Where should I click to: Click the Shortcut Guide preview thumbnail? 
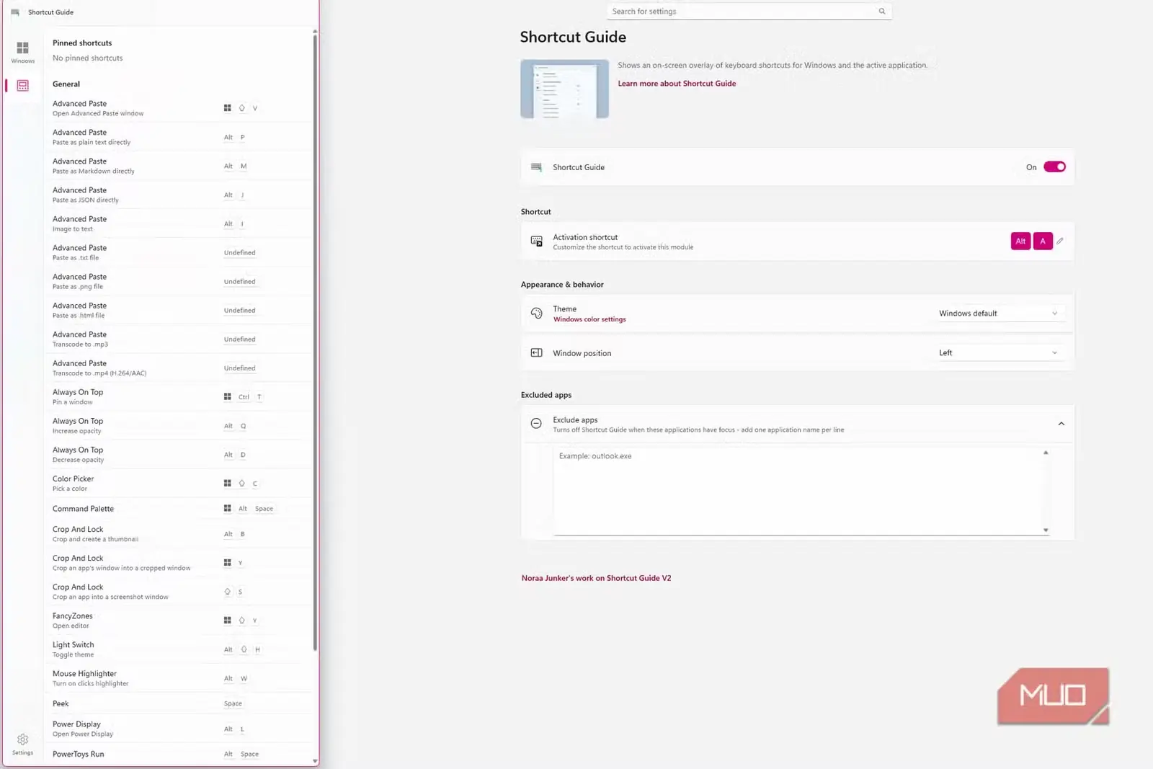(564, 89)
